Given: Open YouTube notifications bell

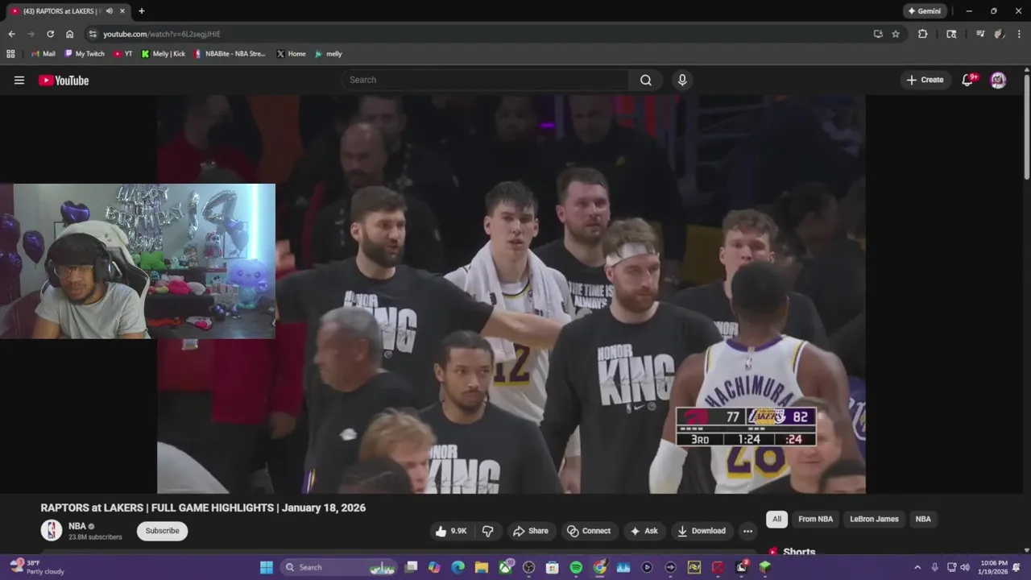Looking at the screenshot, I should click(968, 80).
